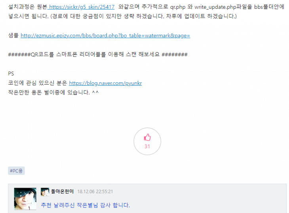The width and height of the screenshot is (289, 213).
Task: Click the comment timestamp 18.12.06 22:55:21
Action: [95, 192]
